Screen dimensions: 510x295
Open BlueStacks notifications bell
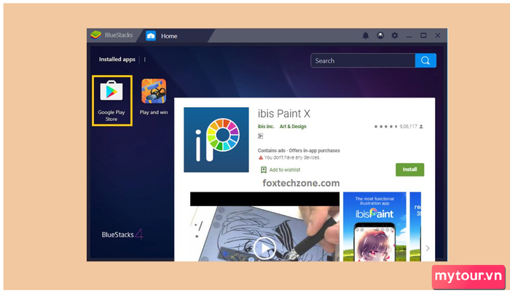click(366, 36)
